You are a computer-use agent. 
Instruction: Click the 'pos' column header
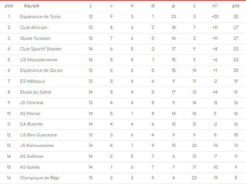[9, 6]
